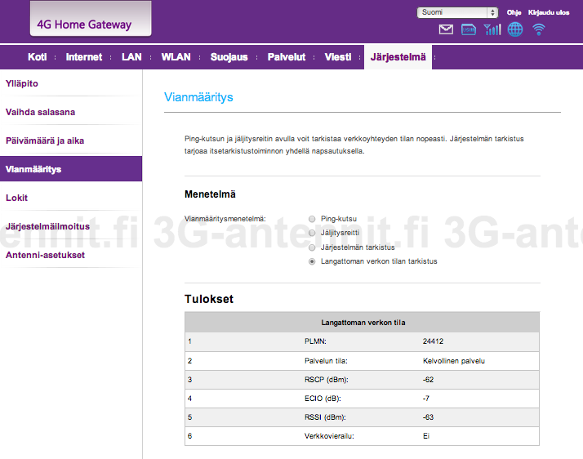Open the Palvelut tab
The image size is (583, 459).
click(287, 57)
